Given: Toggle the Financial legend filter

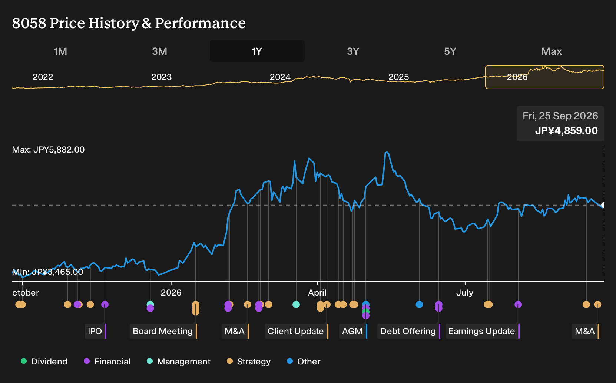Looking at the screenshot, I should (107, 362).
